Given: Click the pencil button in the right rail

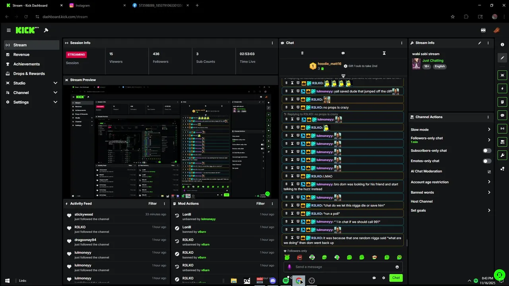Looking at the screenshot, I should point(502,58).
